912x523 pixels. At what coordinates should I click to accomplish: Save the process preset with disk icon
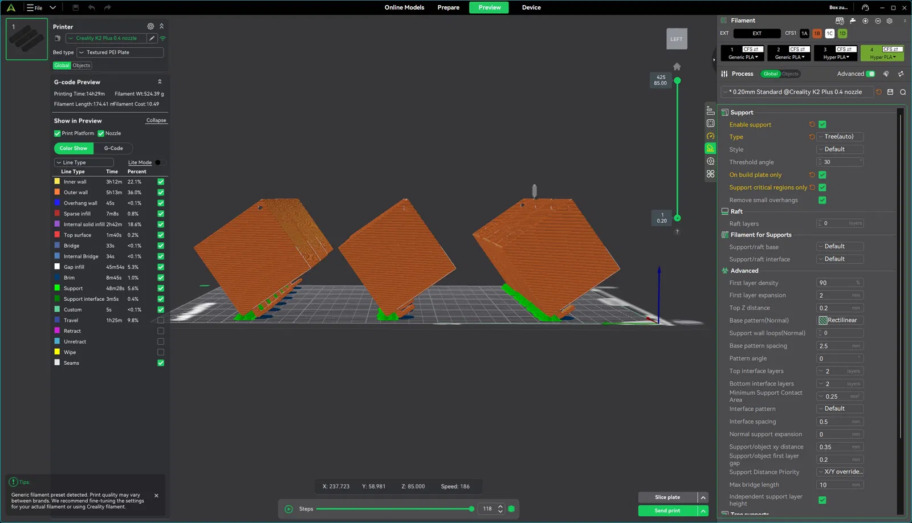point(890,92)
